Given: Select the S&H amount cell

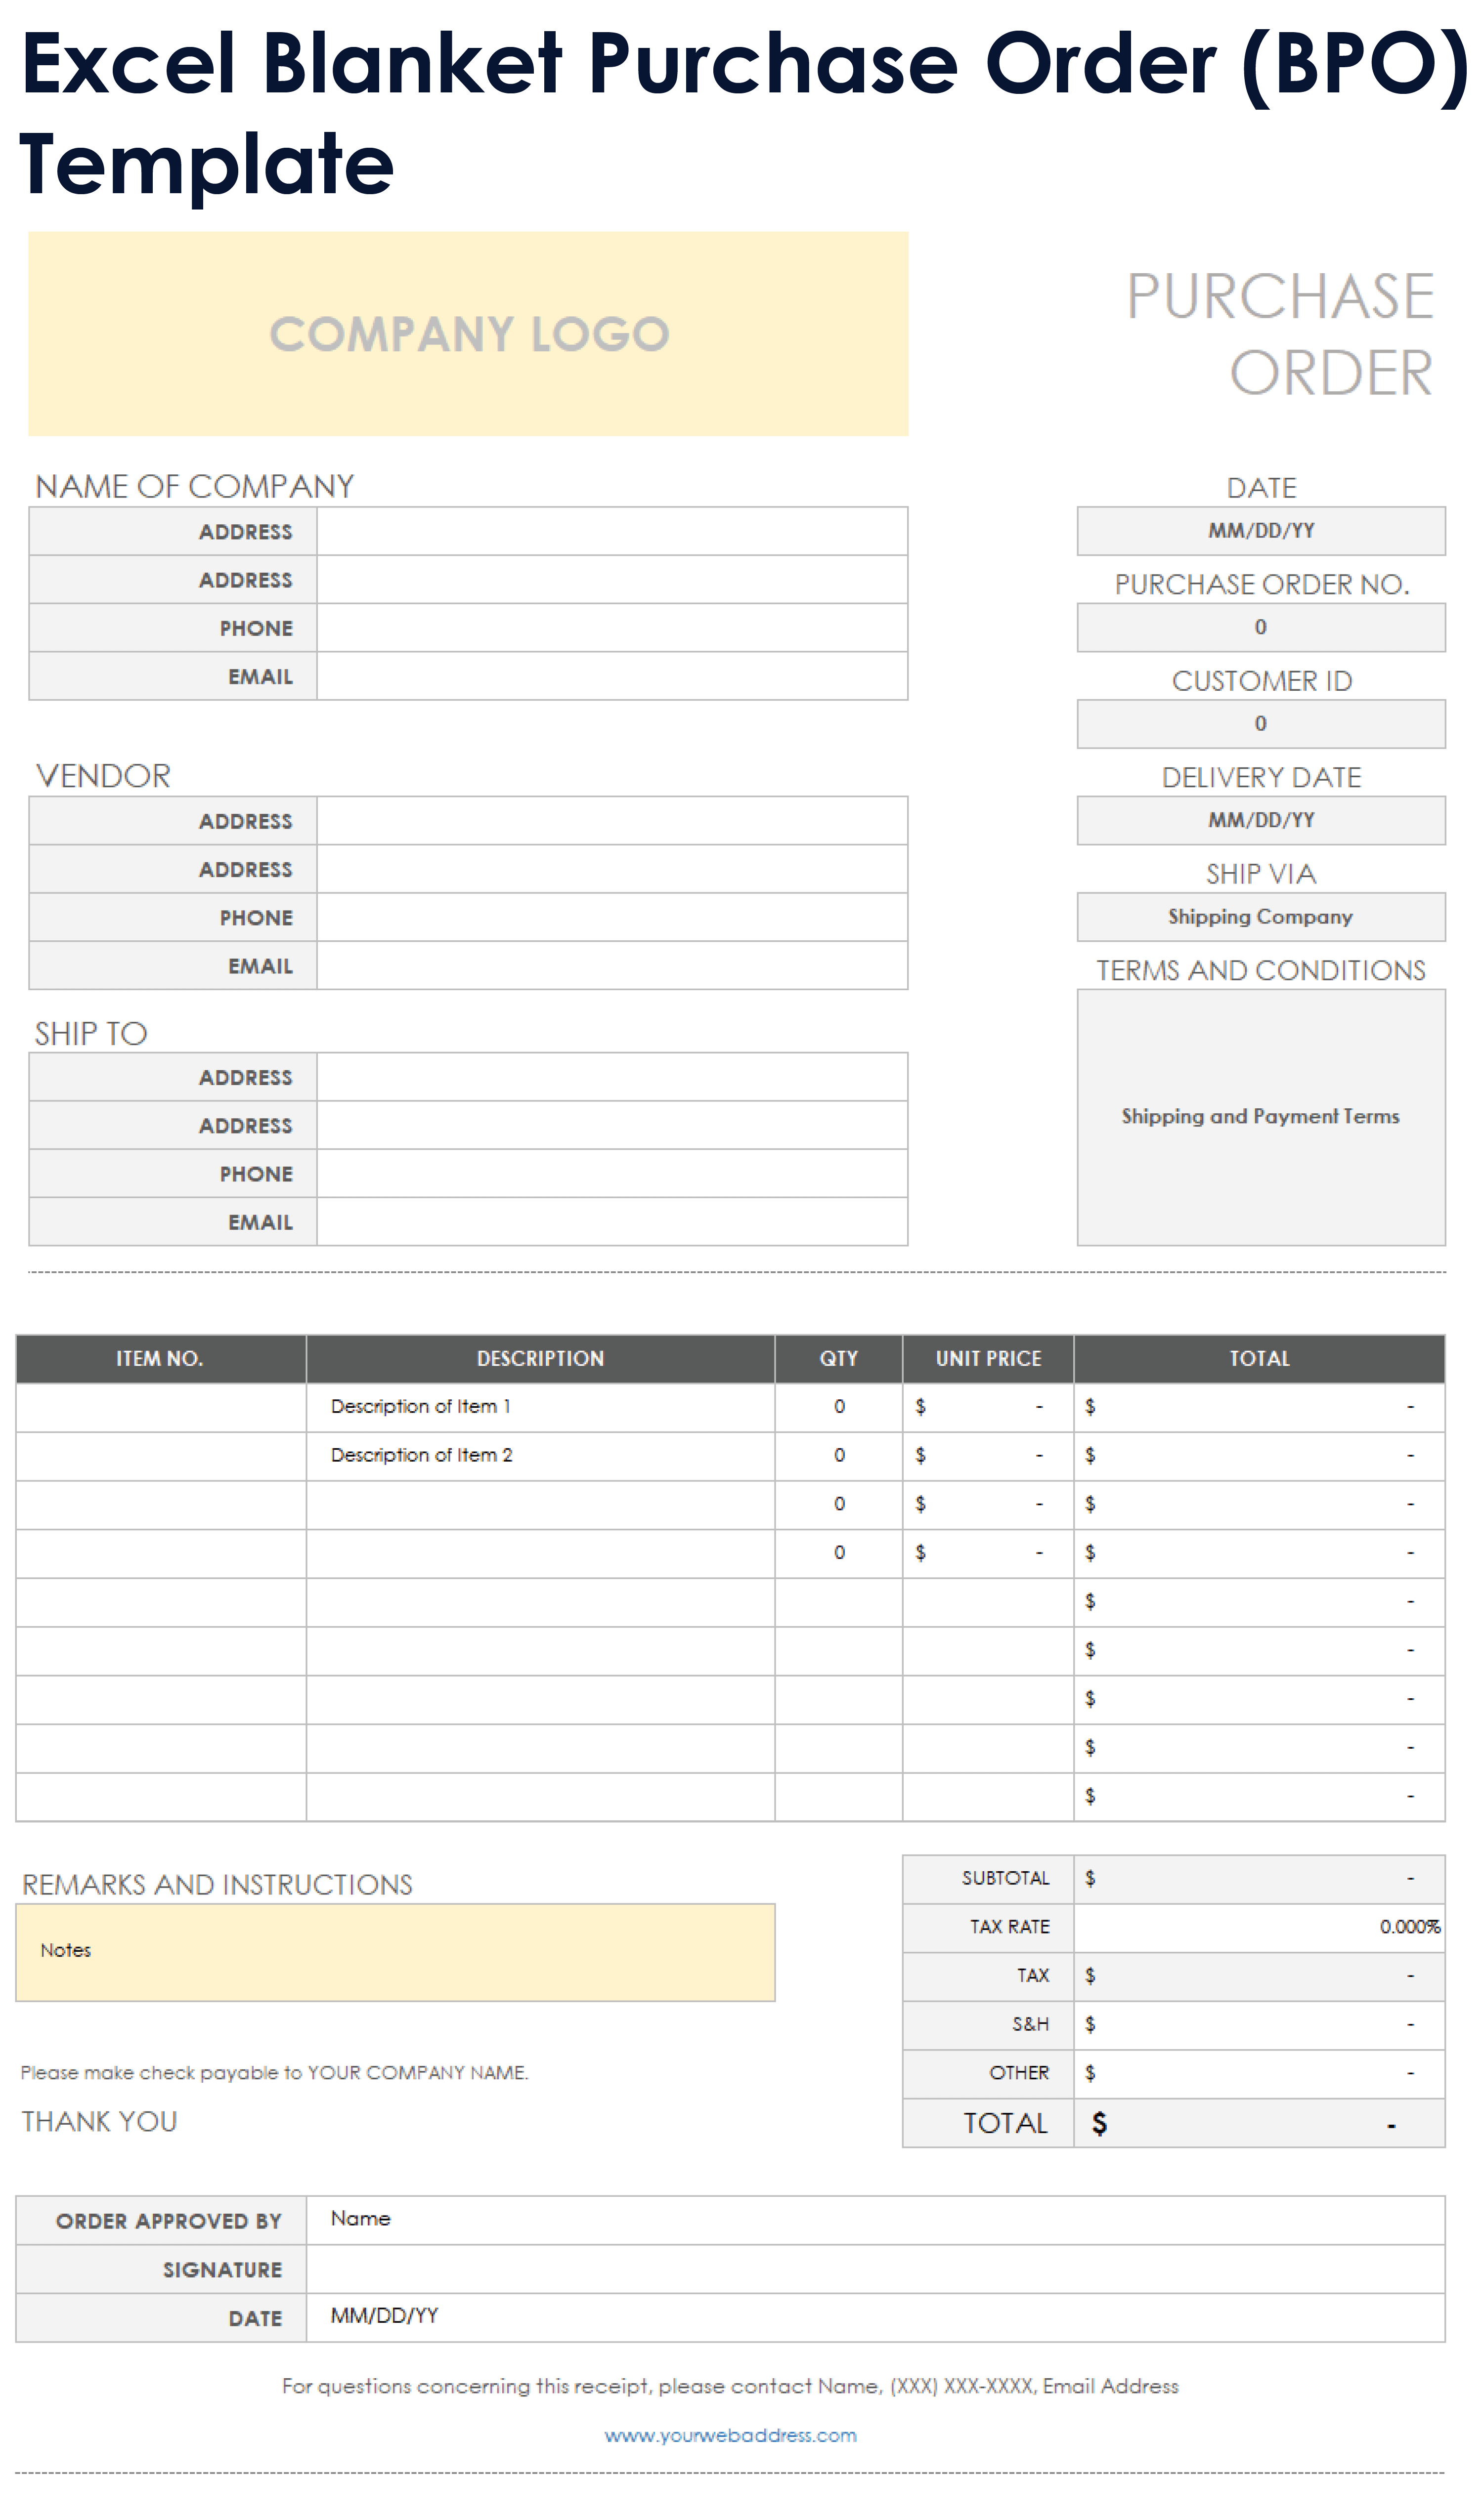Looking at the screenshot, I should pyautogui.click(x=1259, y=2025).
